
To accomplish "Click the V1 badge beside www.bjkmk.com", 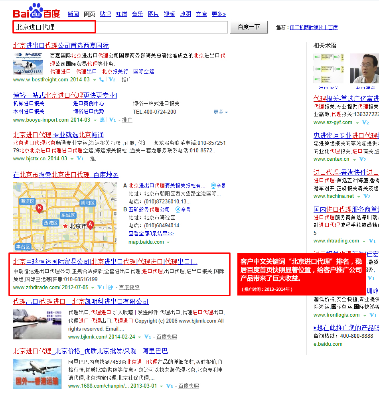I will [148, 337].
